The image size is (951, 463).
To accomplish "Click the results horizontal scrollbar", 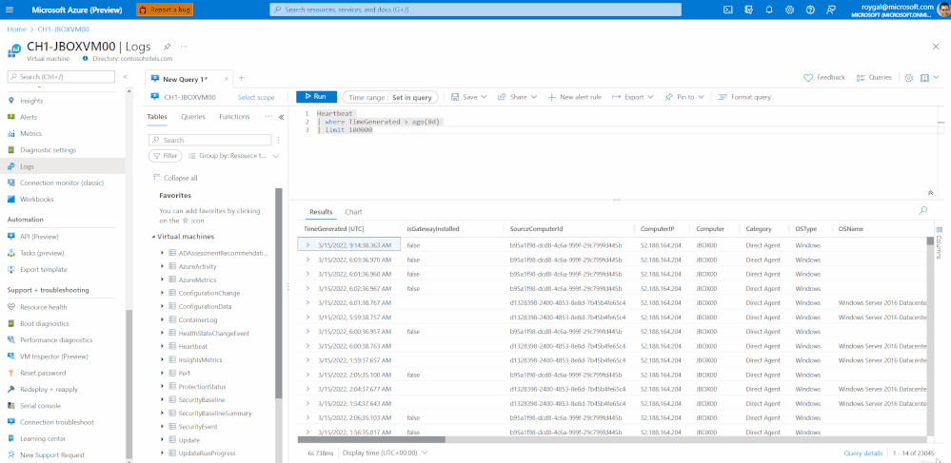I will 371,440.
